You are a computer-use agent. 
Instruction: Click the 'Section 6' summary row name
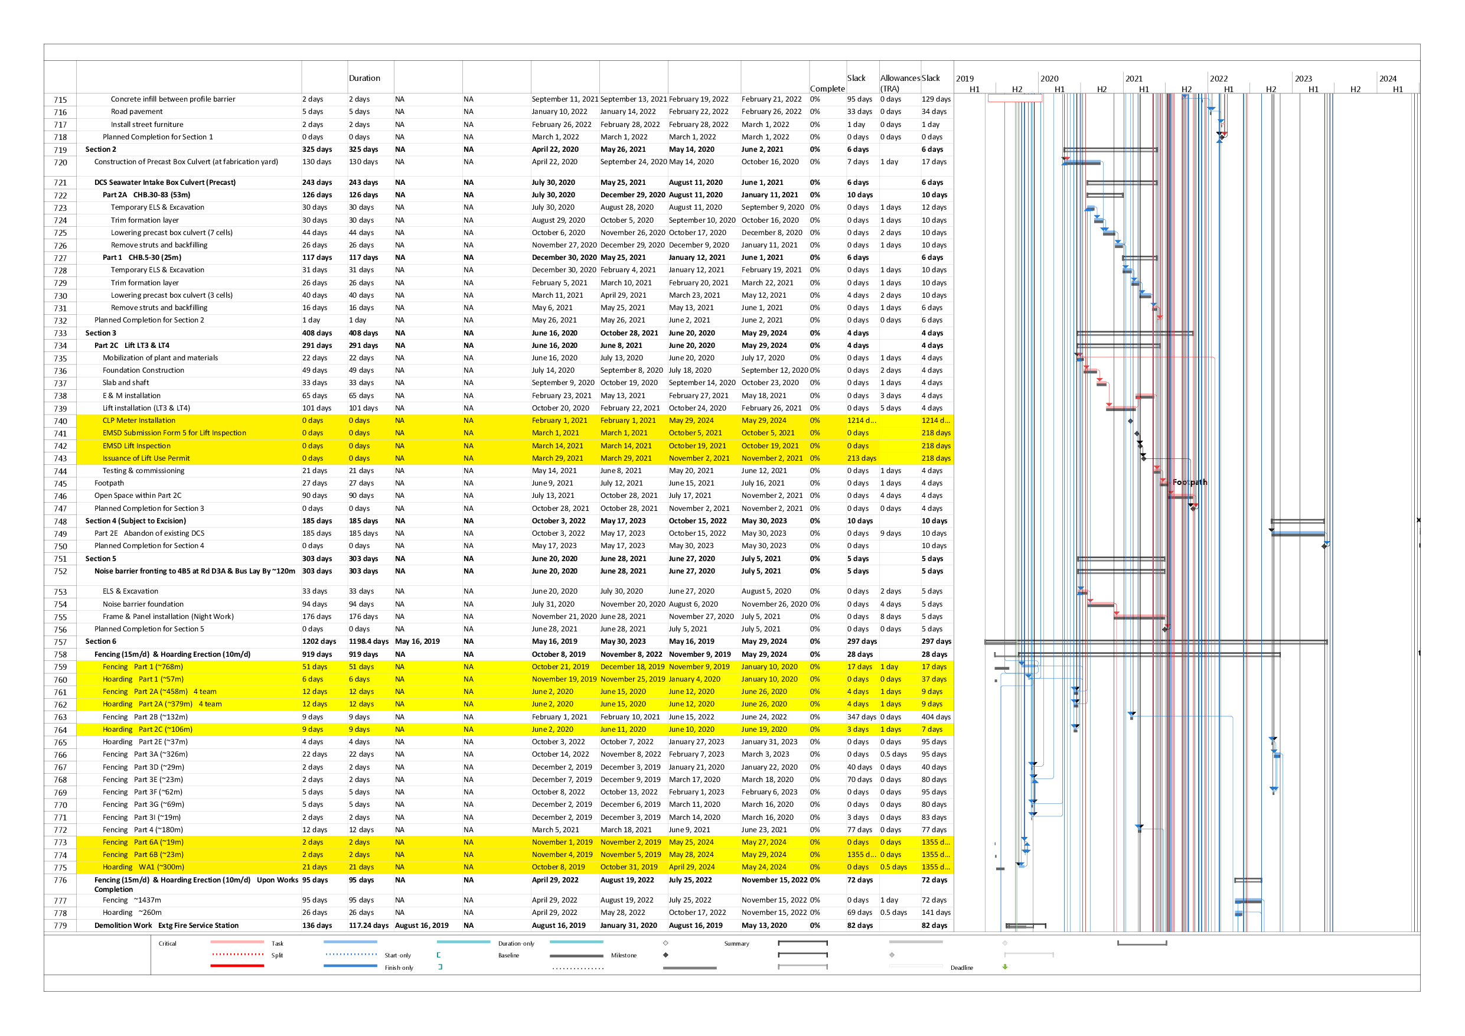click(101, 641)
